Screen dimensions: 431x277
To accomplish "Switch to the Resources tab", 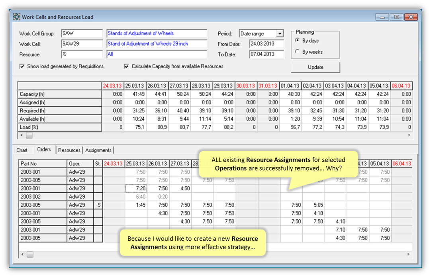I will [69, 150].
